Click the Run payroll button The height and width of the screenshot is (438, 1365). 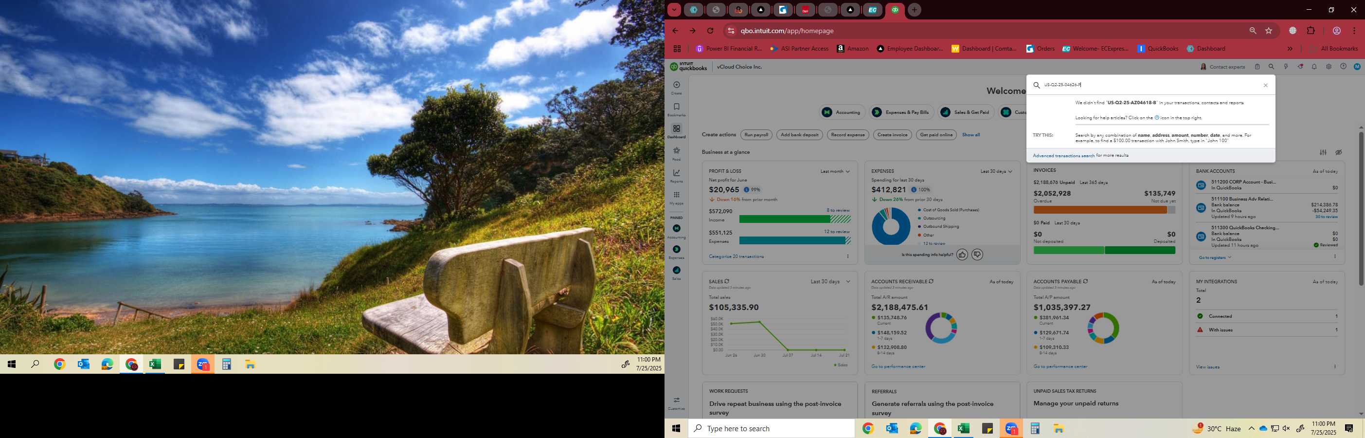[756, 135]
